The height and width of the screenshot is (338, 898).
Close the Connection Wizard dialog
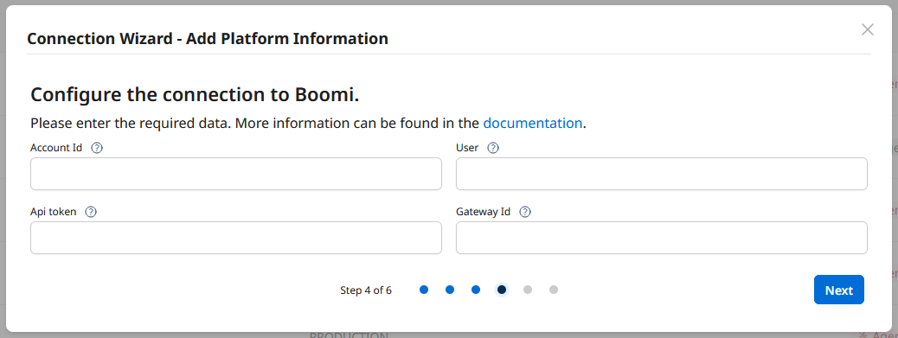[868, 29]
